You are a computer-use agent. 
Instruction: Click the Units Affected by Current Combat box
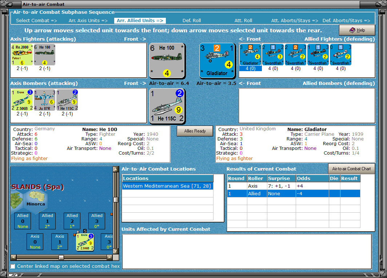tap(247, 252)
